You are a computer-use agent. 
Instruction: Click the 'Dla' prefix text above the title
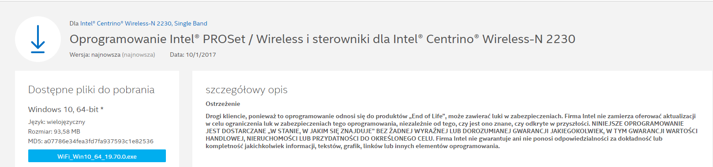pos(74,23)
